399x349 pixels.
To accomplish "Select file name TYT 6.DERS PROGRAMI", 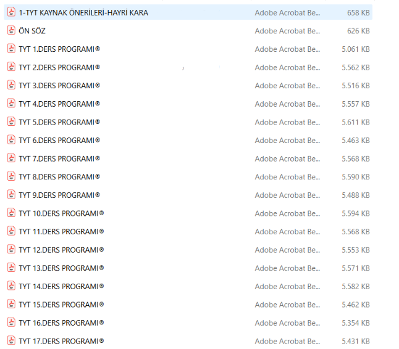I will coord(59,141).
